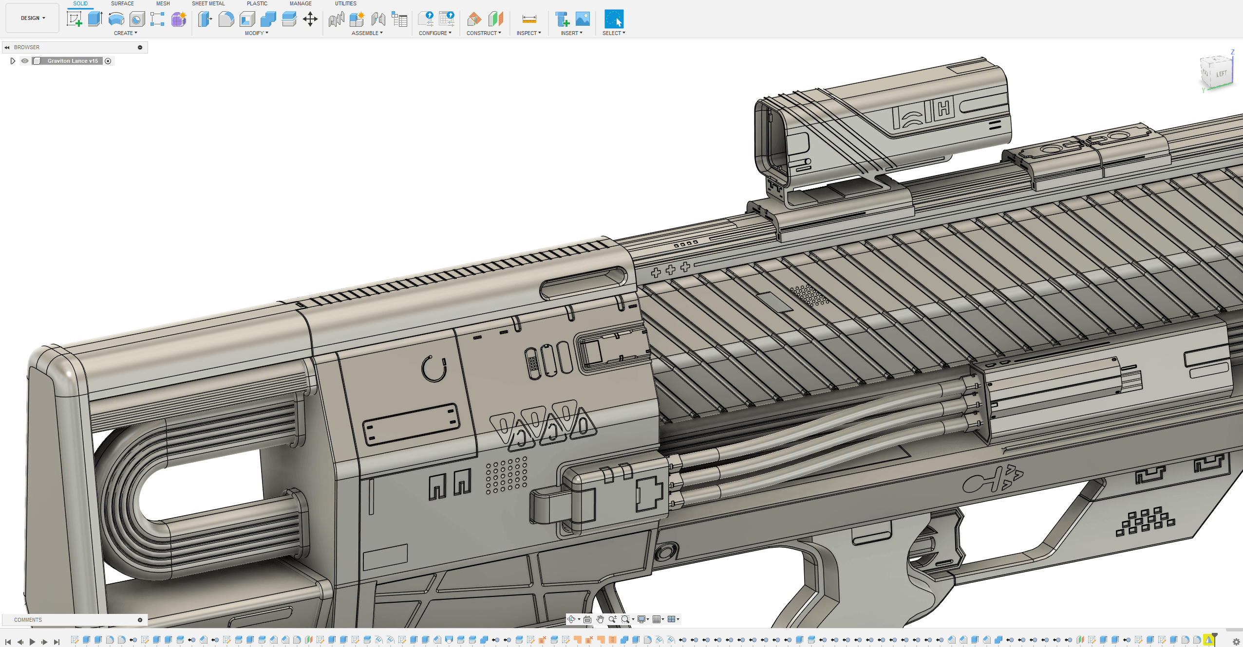The height and width of the screenshot is (647, 1243).
Task: Open the Select dropdown menu
Action: [614, 33]
